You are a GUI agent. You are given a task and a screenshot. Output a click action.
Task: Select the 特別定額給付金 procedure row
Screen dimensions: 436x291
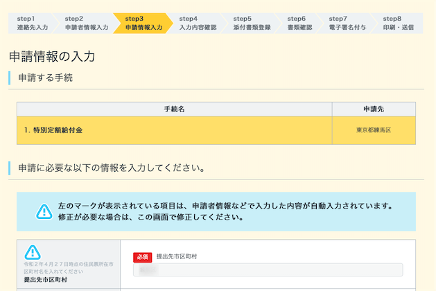pos(174,130)
